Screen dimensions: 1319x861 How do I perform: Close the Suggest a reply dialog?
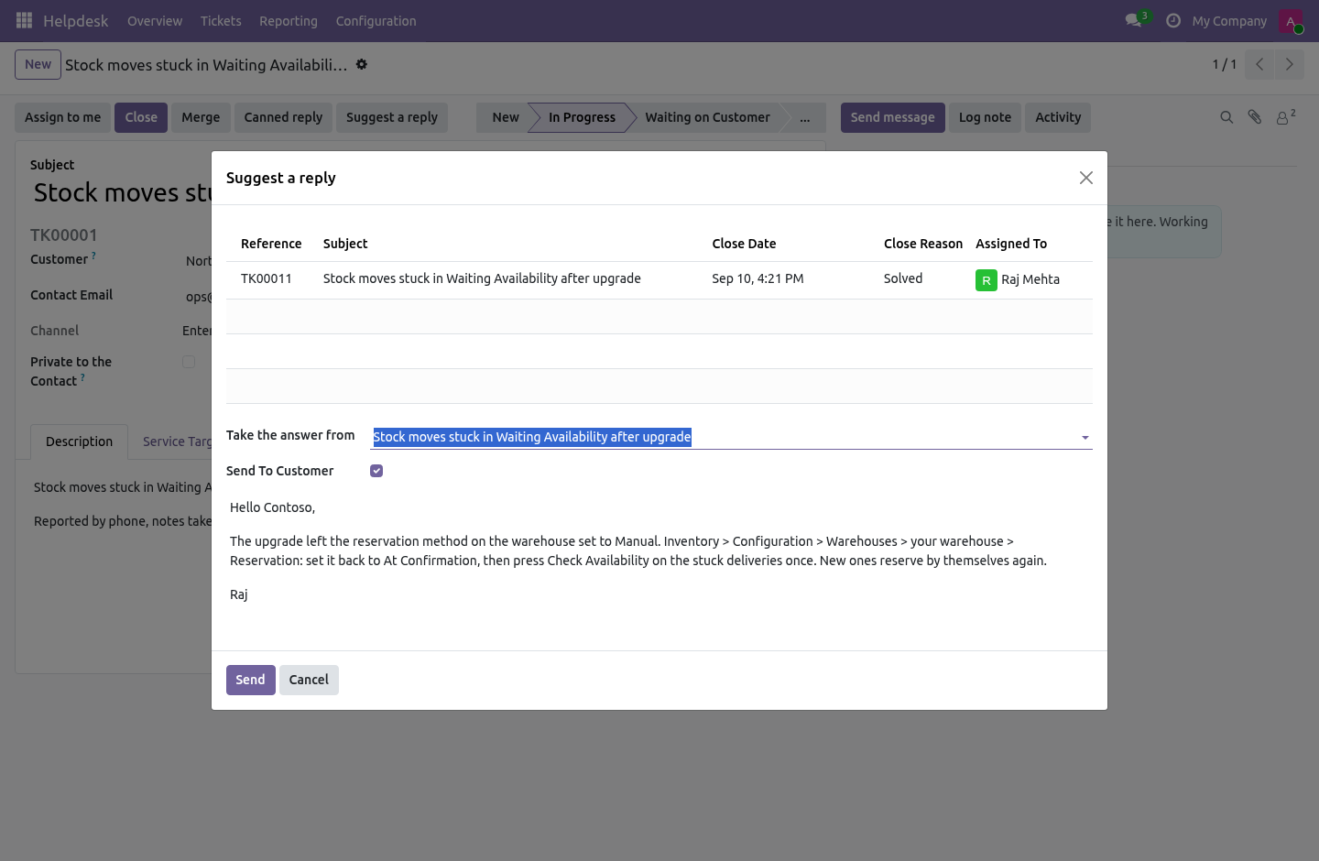click(x=1086, y=178)
